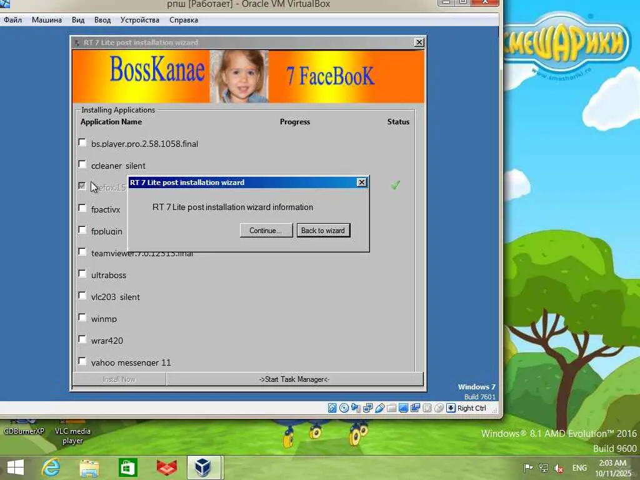Click the Action Center flag in system tray
Screen dimensions: 640x480
tap(528, 467)
